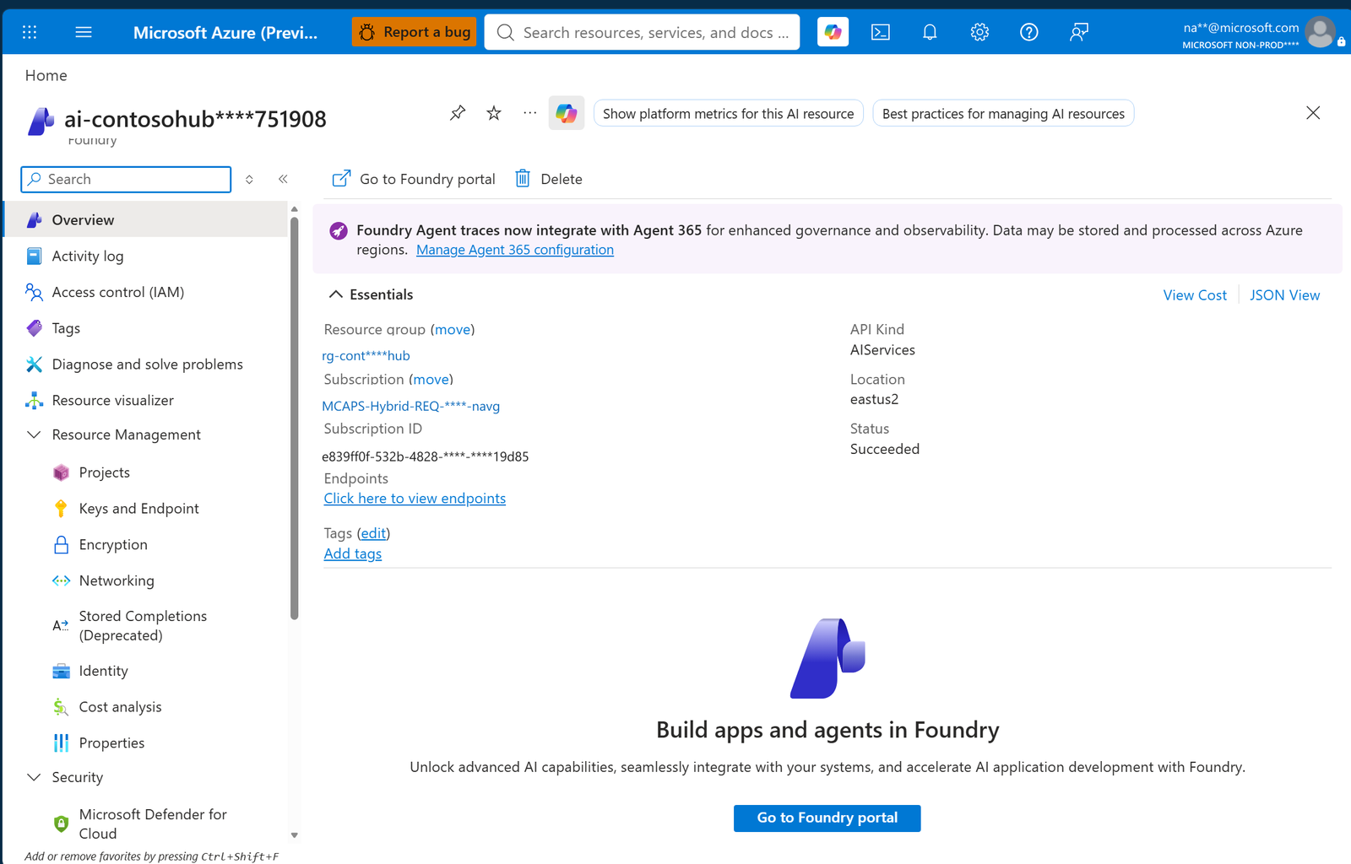Viewport: 1351px width, 864px height.
Task: Open Copilot from the top bar
Action: (833, 32)
